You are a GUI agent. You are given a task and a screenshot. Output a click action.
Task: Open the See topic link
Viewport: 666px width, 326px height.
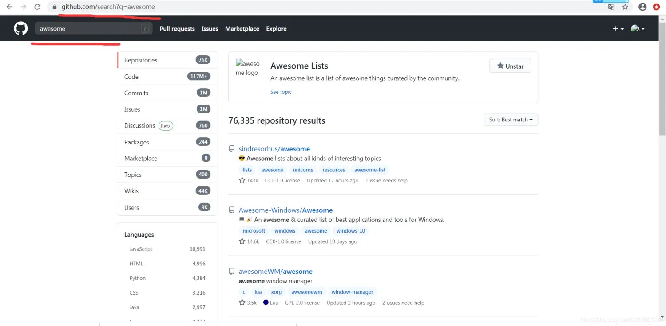click(281, 92)
